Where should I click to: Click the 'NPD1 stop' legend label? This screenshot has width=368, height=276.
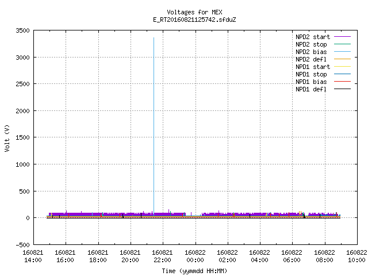tap(311, 74)
